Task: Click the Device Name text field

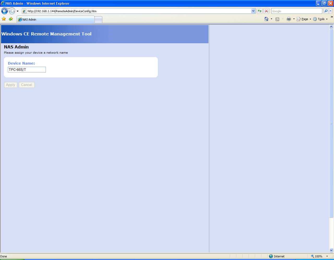Action: 27,70
